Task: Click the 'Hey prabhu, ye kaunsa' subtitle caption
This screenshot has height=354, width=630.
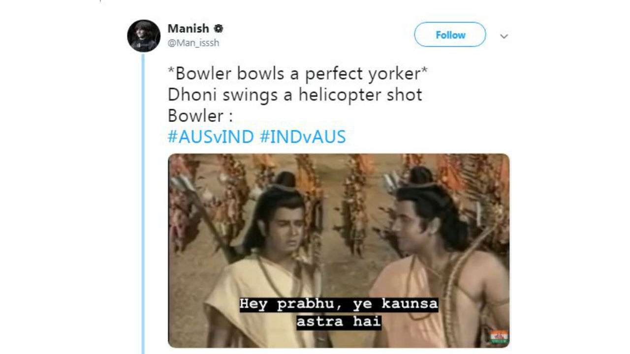Action: click(x=339, y=304)
